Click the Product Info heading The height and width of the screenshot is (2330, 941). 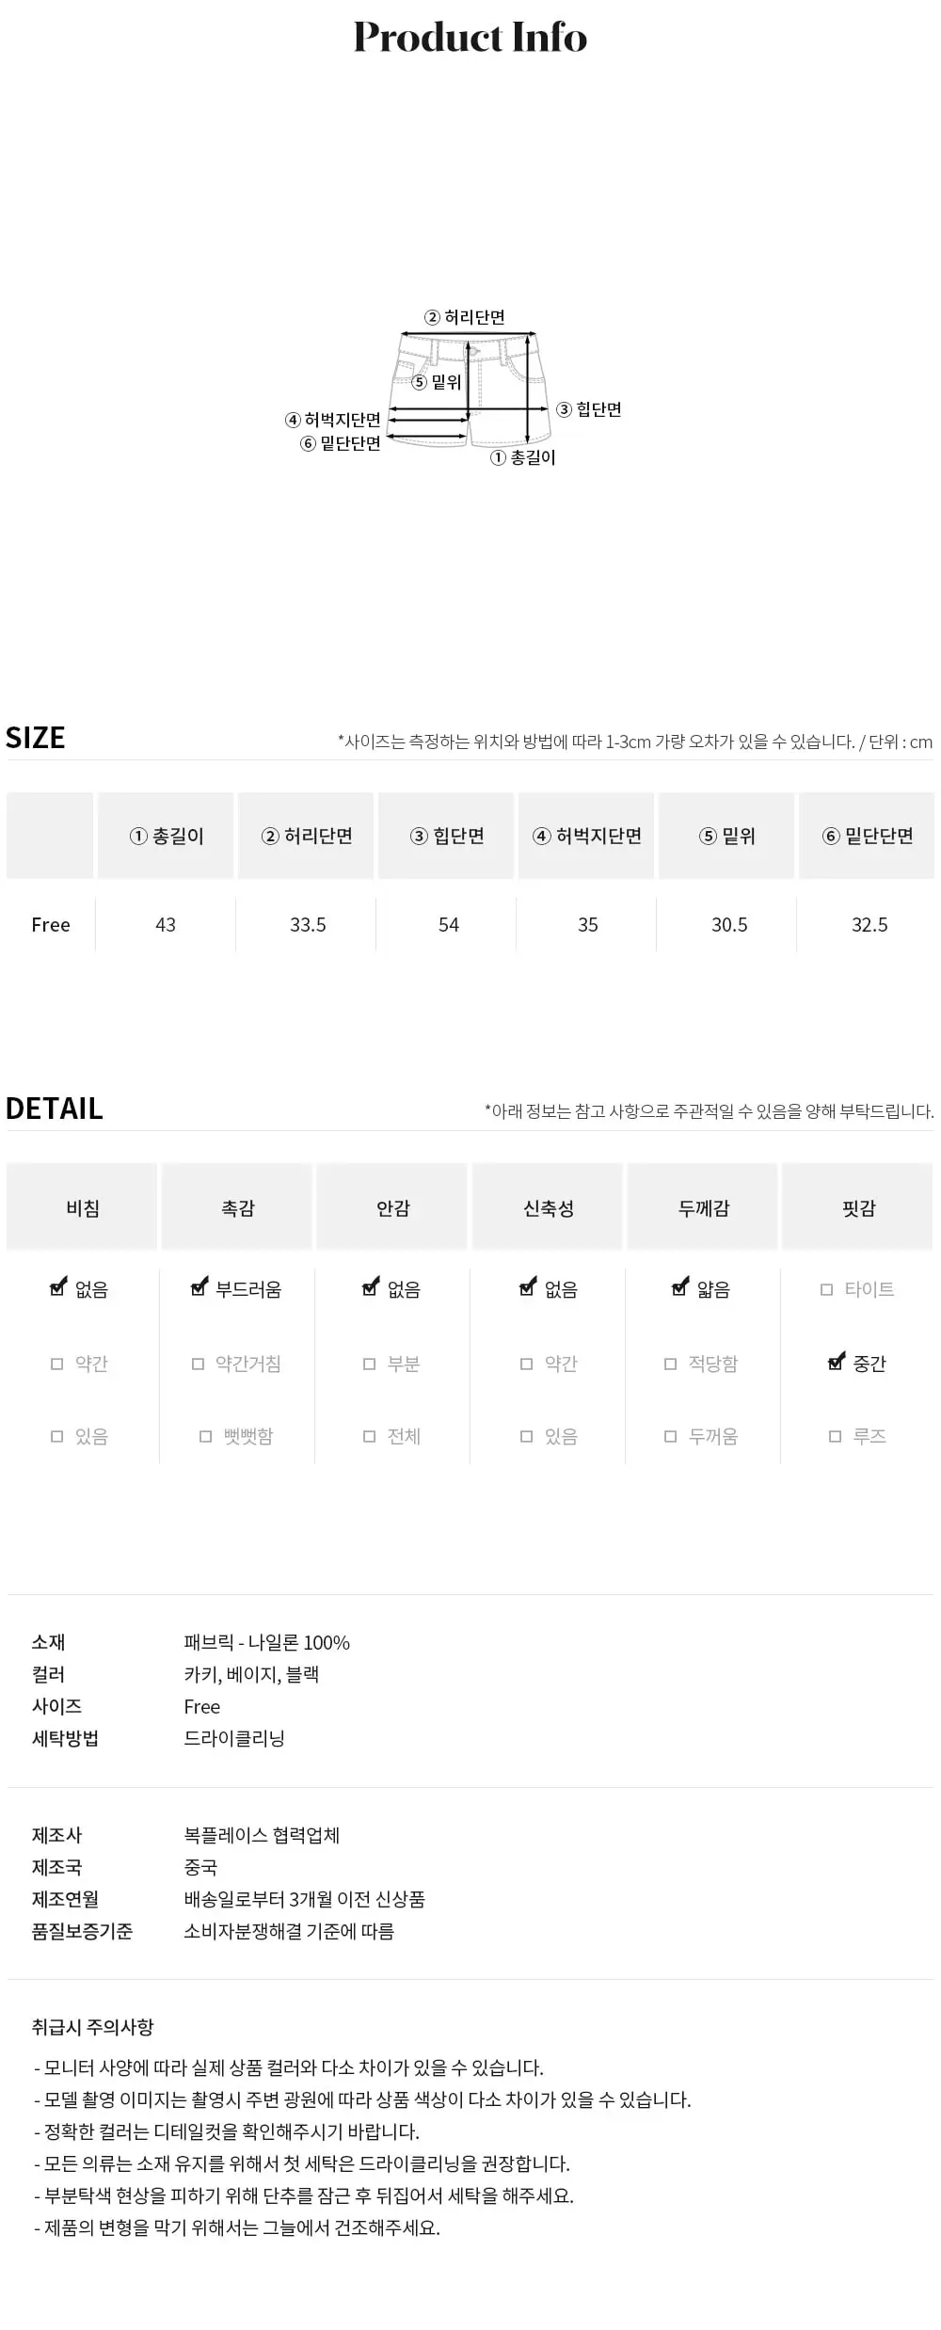pyautogui.click(x=470, y=38)
